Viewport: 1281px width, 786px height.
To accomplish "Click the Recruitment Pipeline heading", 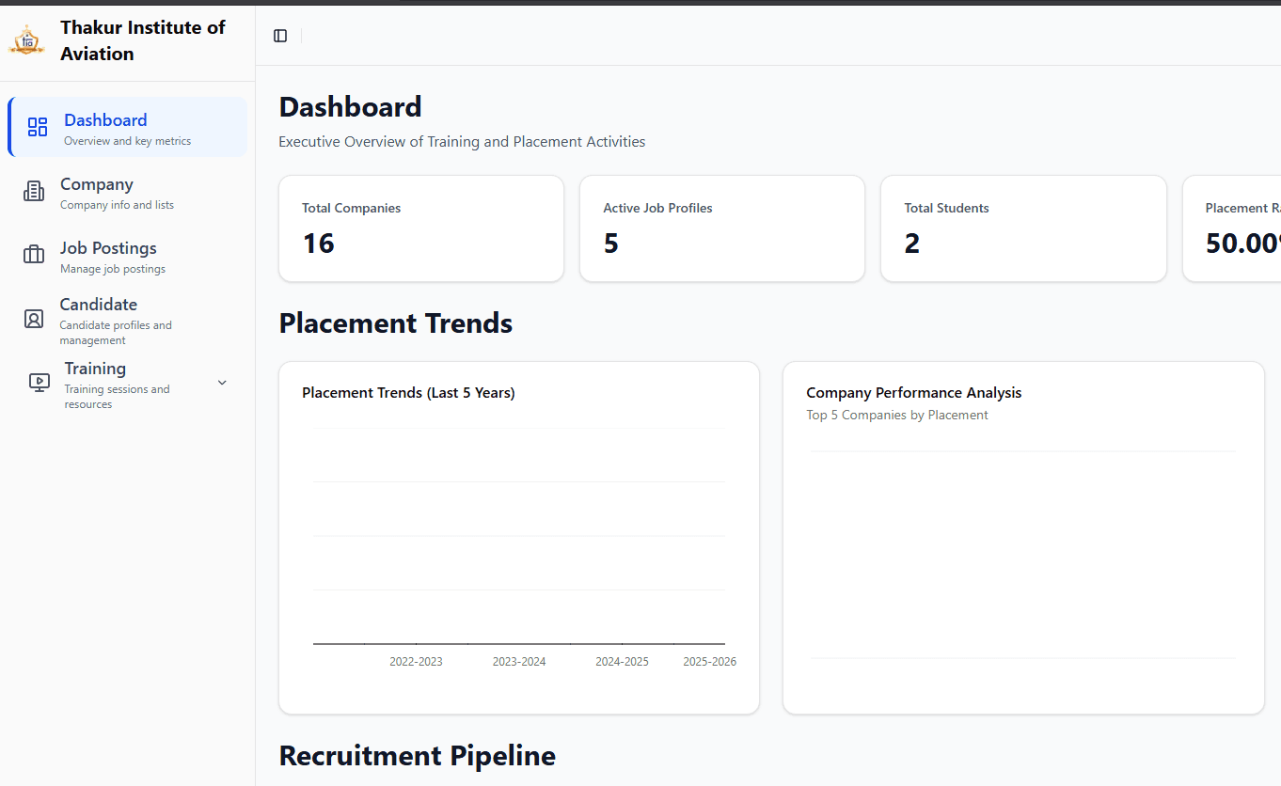I will (418, 756).
